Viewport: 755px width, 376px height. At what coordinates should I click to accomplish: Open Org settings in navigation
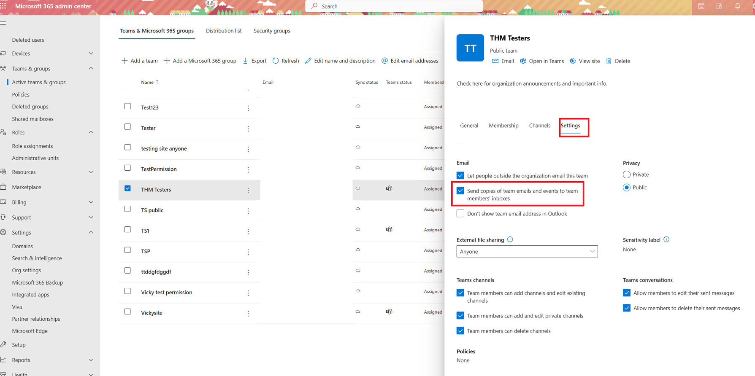pyautogui.click(x=27, y=270)
